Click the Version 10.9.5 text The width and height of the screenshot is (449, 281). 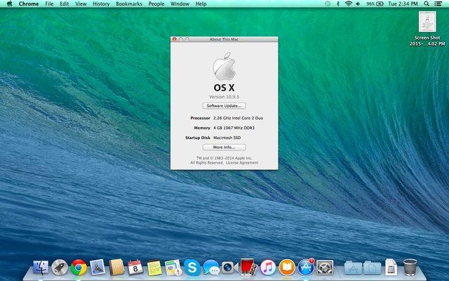(224, 97)
